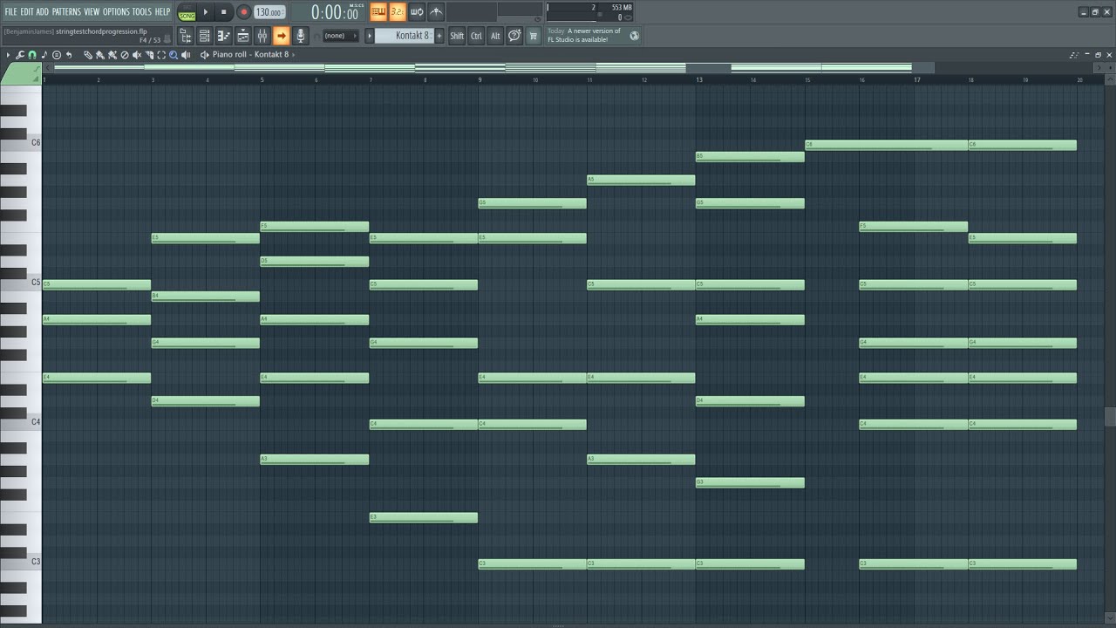The height and width of the screenshot is (628, 1116).
Task: Open the PATTERNS menu
Action: point(66,11)
